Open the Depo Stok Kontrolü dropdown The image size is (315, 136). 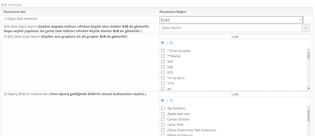(x=231, y=20)
